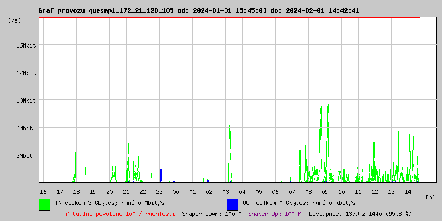The width and height of the screenshot is (442, 221).
Task: Click the 03 hour marker on x-axis
Action: [225, 191]
